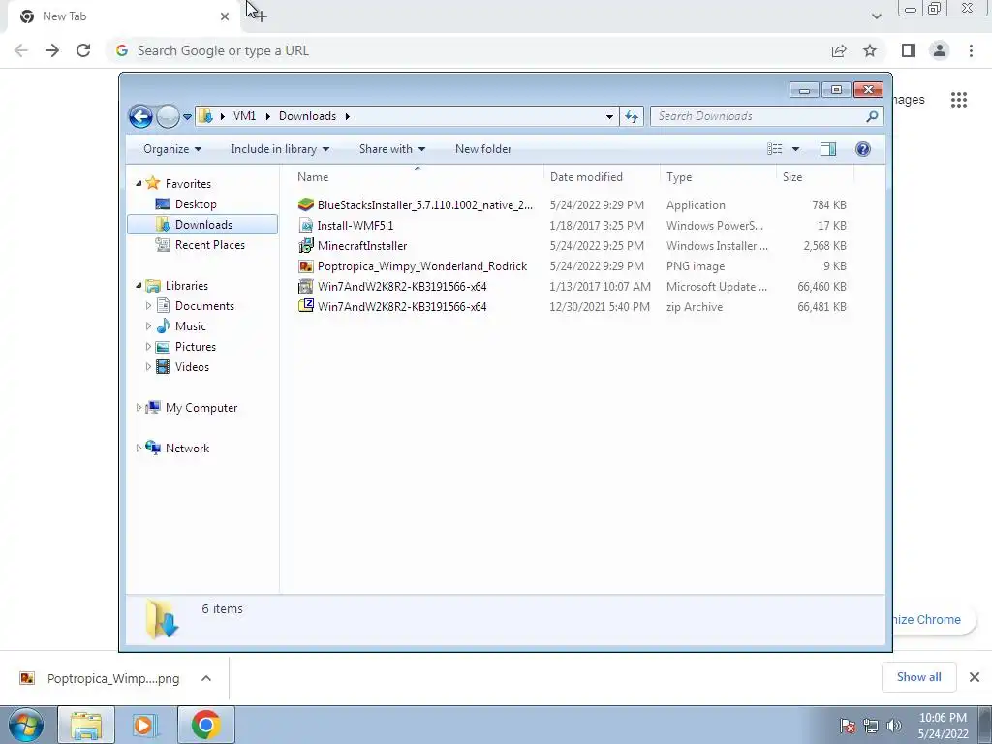Open the Include in library menu
Image resolution: width=992 pixels, height=744 pixels.
click(280, 149)
